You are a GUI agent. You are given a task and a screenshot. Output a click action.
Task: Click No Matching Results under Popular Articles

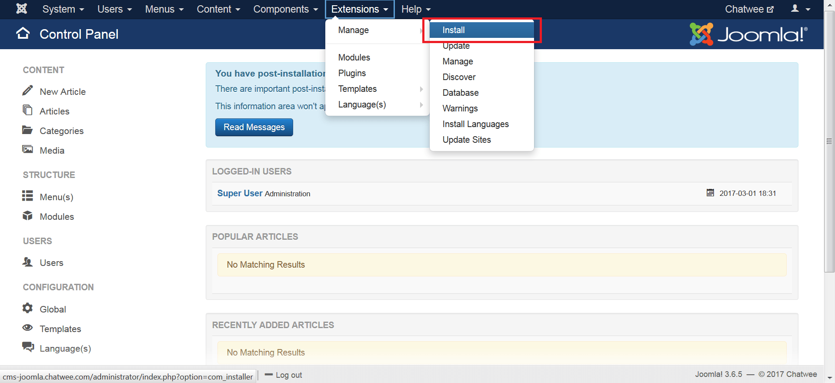266,265
